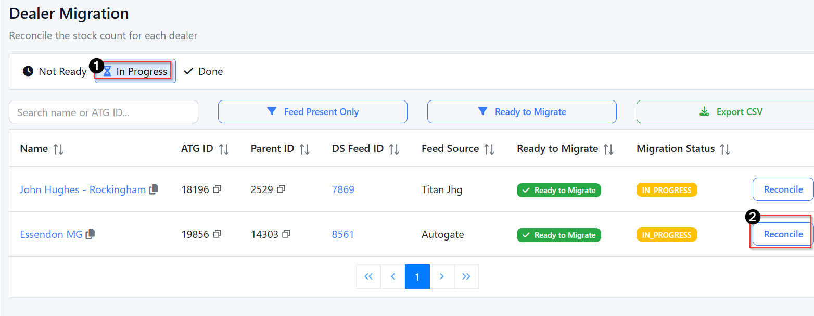
Task: Copy Parent ID 14303 icon
Action: [x=286, y=234]
